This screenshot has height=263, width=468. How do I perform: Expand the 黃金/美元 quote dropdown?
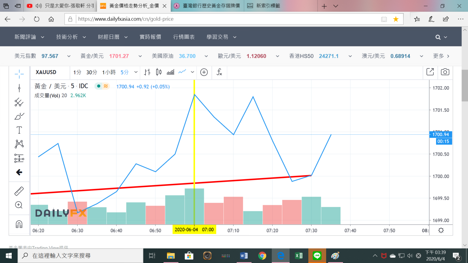pyautogui.click(x=140, y=56)
